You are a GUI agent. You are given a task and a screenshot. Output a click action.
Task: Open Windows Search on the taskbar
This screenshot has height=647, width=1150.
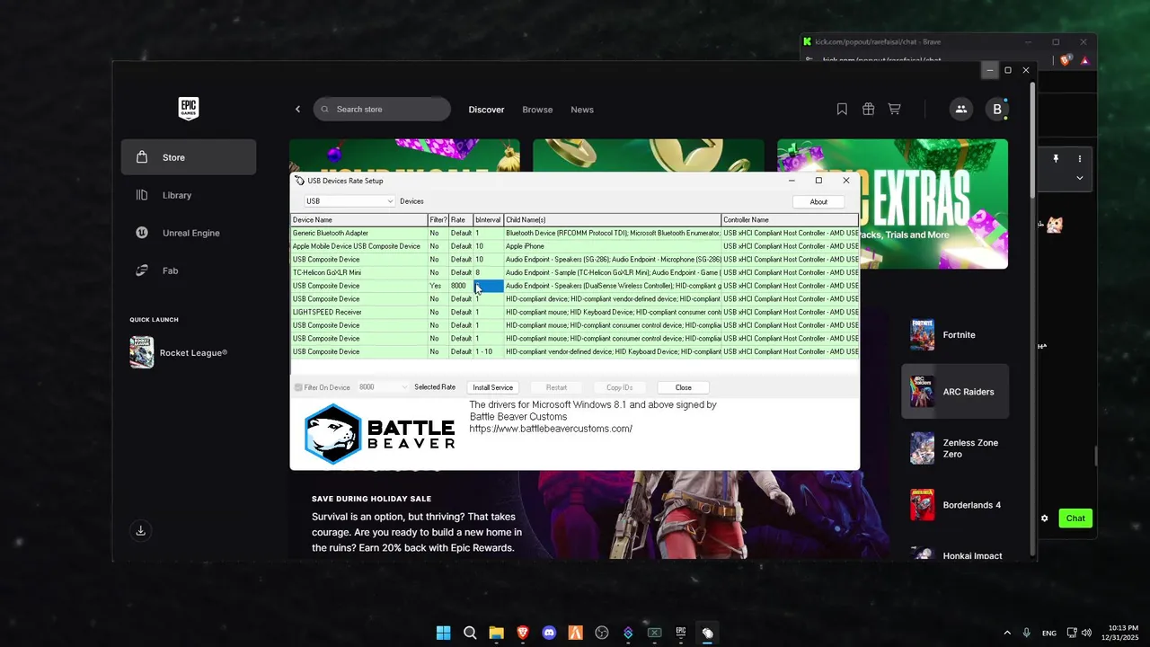[470, 633]
